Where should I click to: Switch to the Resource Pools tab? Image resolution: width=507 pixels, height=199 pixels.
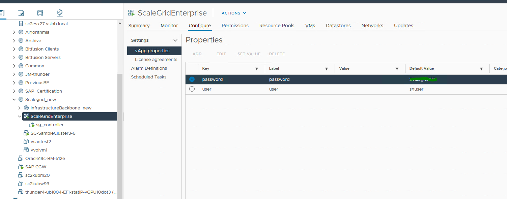[277, 26]
